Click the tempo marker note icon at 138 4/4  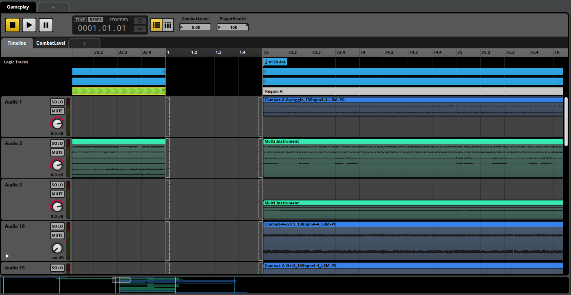click(266, 62)
